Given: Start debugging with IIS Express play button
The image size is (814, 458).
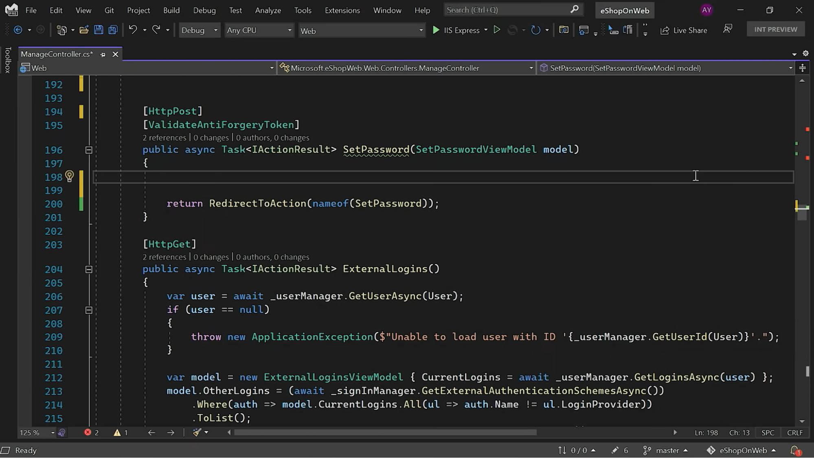Looking at the screenshot, I should (x=436, y=30).
